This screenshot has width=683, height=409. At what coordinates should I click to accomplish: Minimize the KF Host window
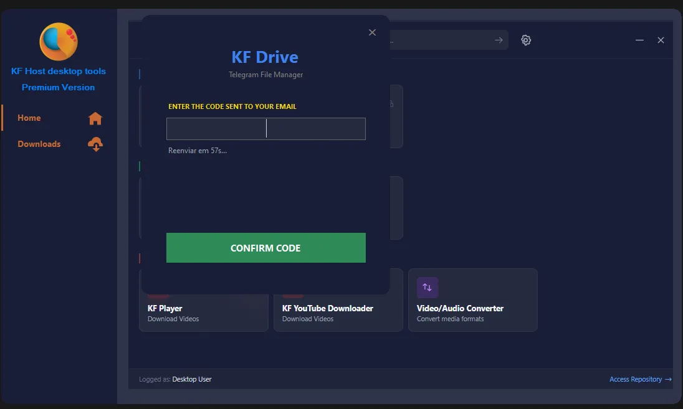tap(639, 40)
